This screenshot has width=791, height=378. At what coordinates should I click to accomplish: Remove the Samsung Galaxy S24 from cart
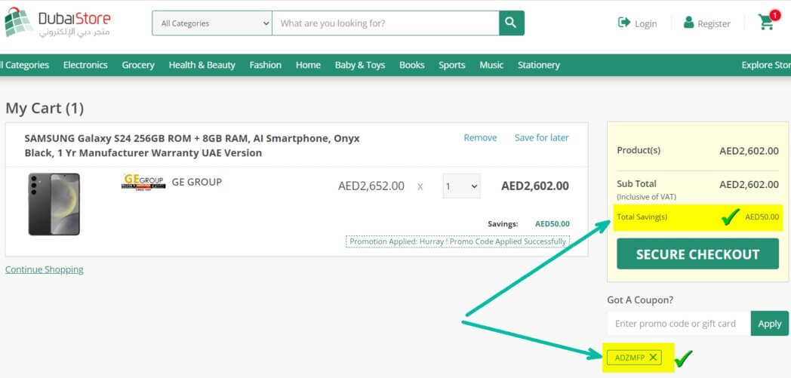click(x=480, y=137)
